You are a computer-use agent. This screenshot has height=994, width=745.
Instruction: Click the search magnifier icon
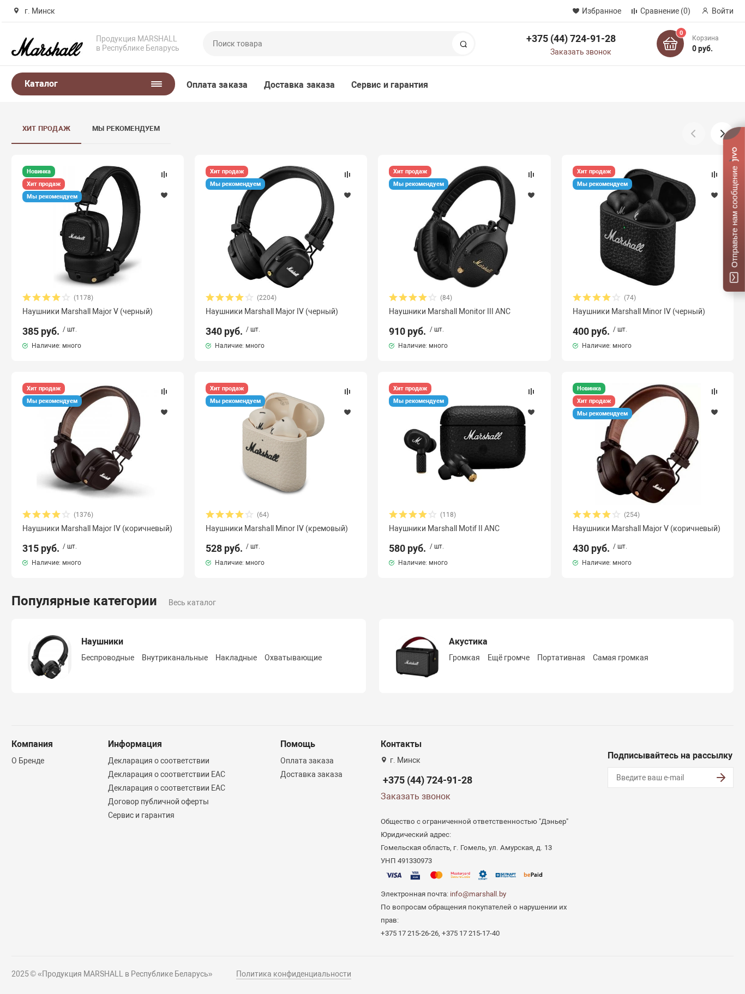pos(463,44)
